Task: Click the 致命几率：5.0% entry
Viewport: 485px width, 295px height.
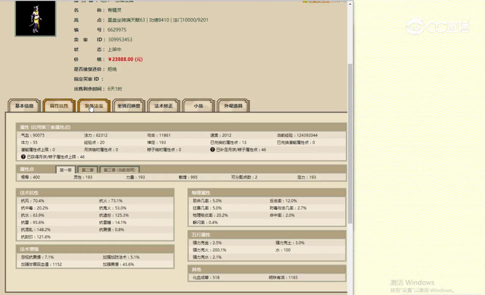Action: point(207,201)
